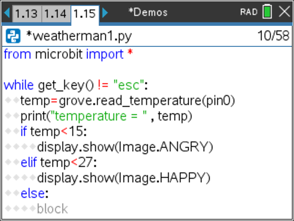Screen dimensions: 294x221
Task: Select the grey 'block' placeholder
Action: tap(52, 209)
